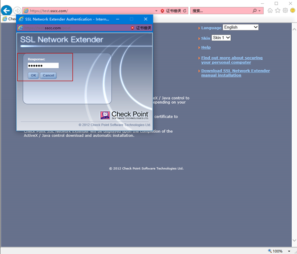Open the Skin dropdown set to Skin 1
This screenshot has height=254, width=297.
click(221, 38)
